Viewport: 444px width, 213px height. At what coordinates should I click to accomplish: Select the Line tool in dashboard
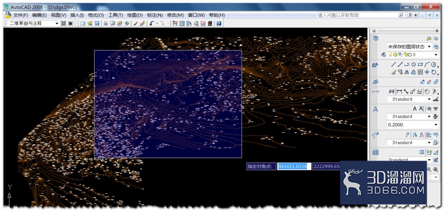tap(393, 65)
